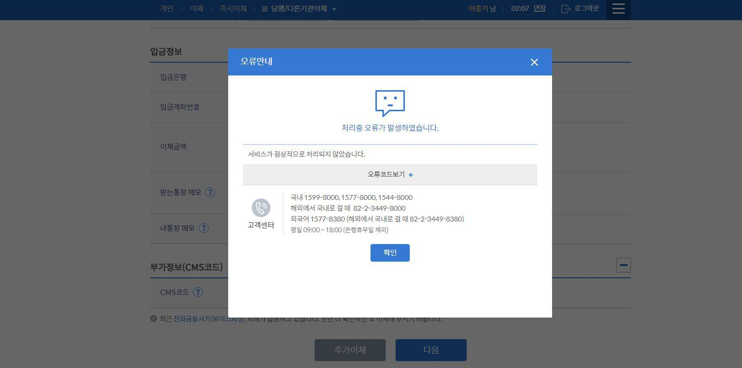Viewport: 742px width, 368px height.
Task: Expand 오류코드보기 to view the error code
Action: 390,175
